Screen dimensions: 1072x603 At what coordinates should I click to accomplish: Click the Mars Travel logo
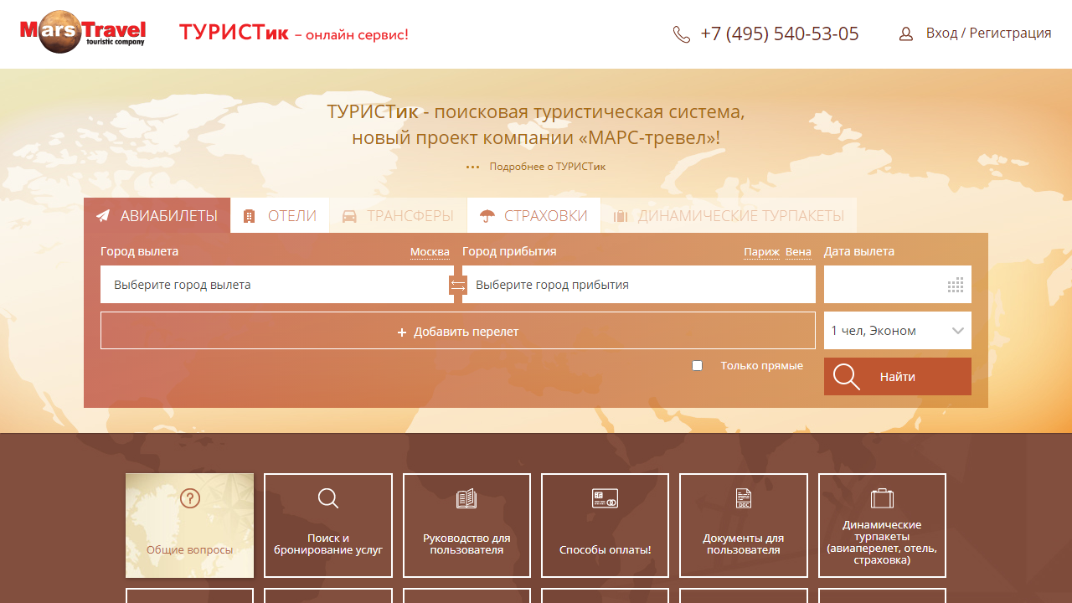click(x=82, y=33)
